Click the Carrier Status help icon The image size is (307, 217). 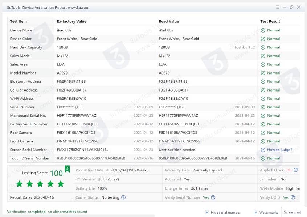123,197
